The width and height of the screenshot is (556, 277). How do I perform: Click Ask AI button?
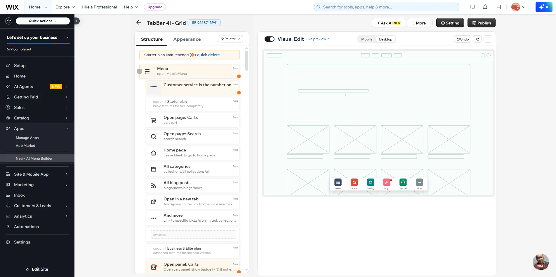point(389,23)
